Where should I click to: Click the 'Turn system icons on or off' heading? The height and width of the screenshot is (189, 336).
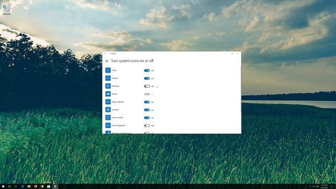click(132, 61)
